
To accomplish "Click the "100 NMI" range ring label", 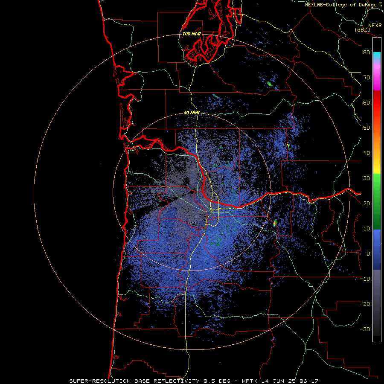I will coord(192,34).
